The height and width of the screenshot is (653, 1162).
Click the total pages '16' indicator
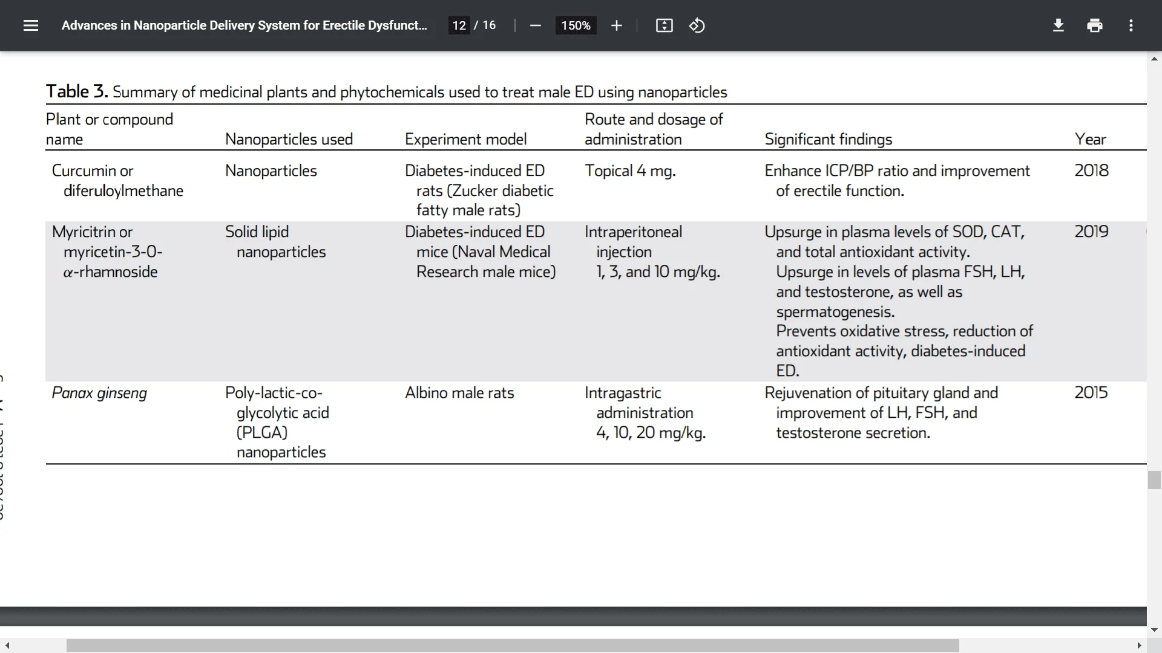[x=489, y=25]
